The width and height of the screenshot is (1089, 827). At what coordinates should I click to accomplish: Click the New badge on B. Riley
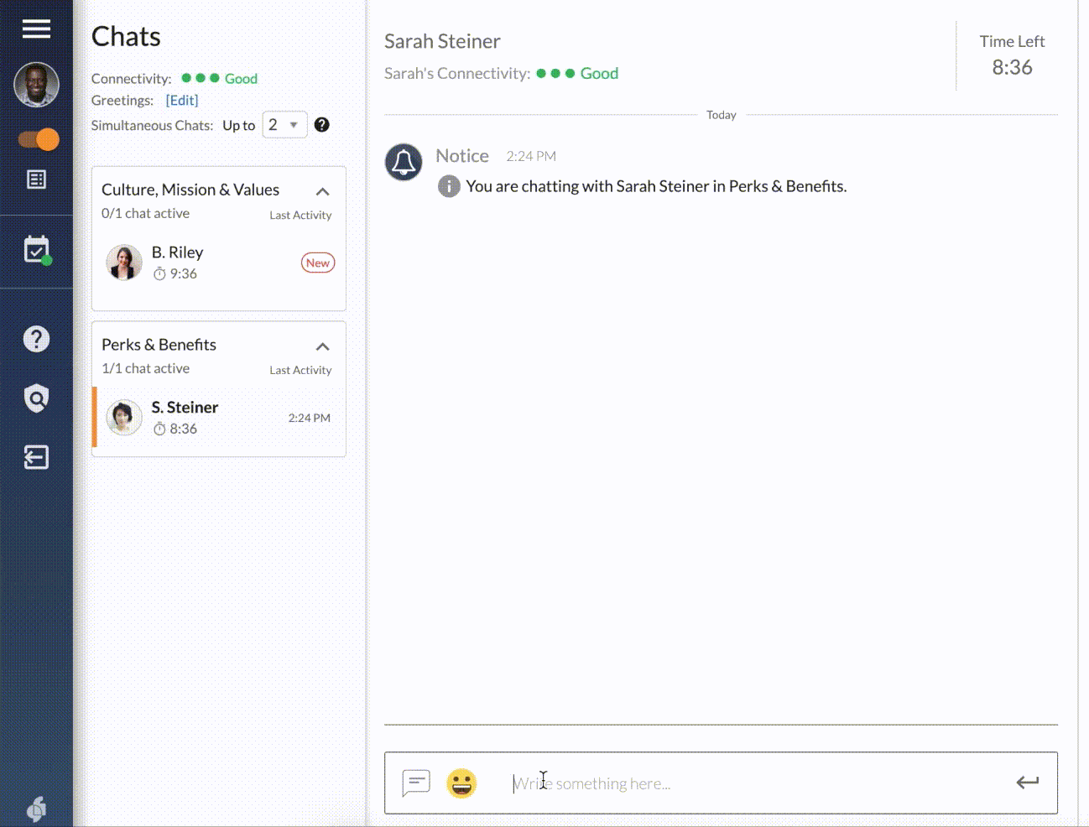click(317, 263)
